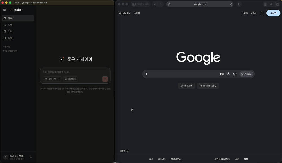Click the privacy shield icon in Safari toolbar

click(x=239, y=4)
